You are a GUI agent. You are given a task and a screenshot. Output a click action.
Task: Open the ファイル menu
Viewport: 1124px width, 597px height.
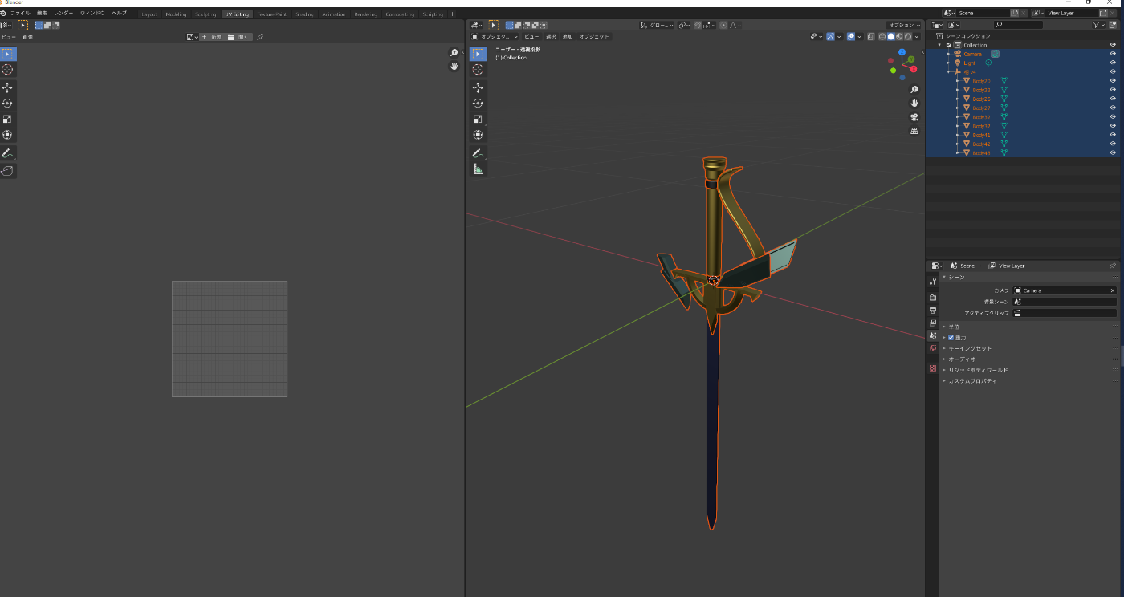pyautogui.click(x=20, y=14)
